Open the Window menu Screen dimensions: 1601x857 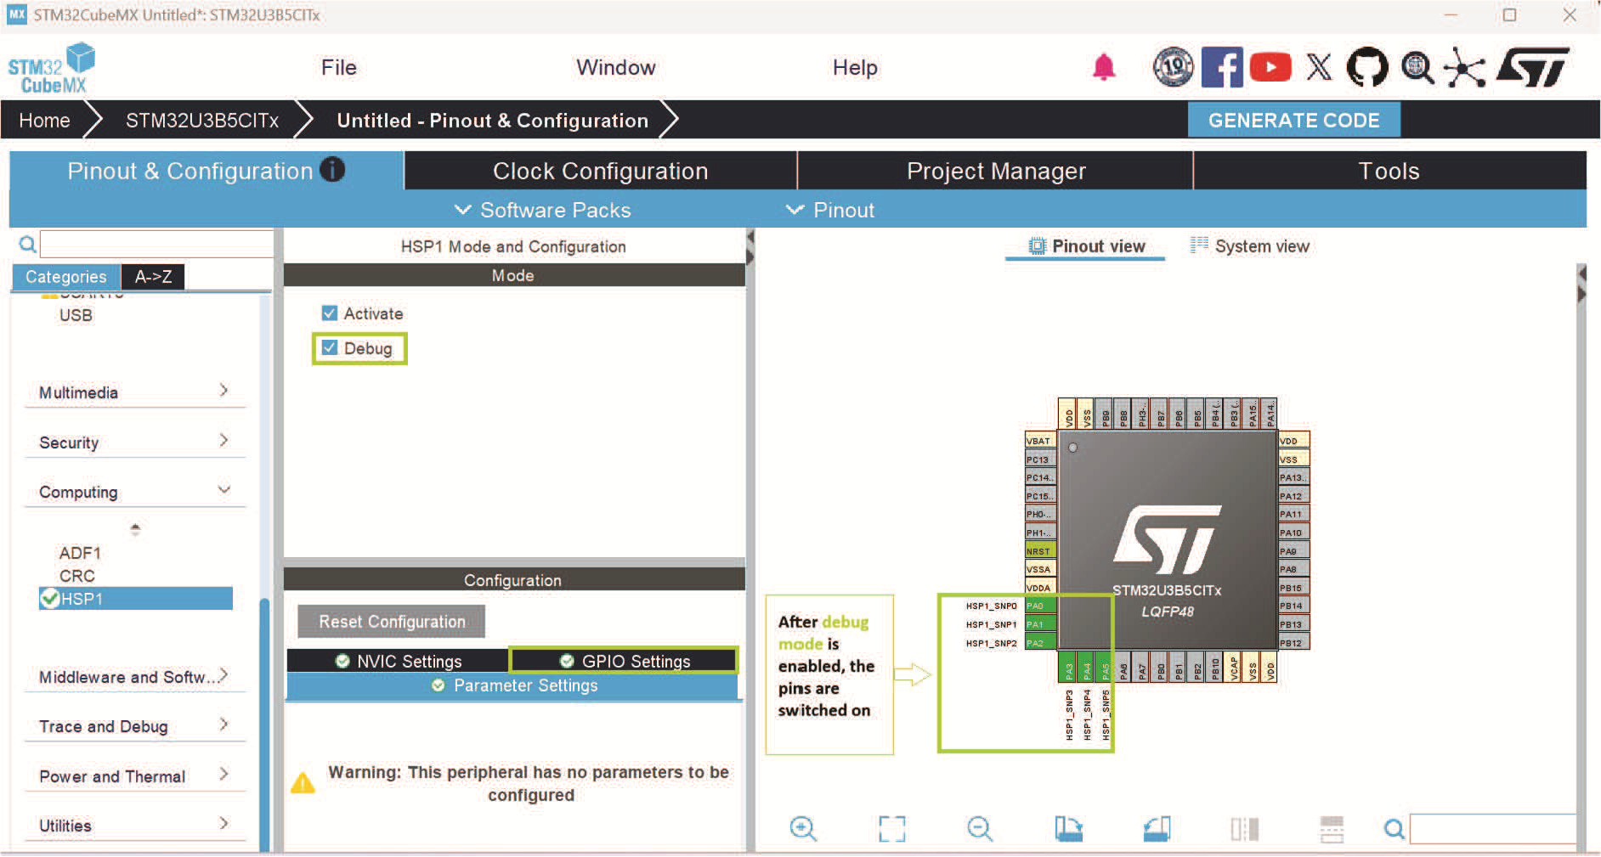coord(615,67)
